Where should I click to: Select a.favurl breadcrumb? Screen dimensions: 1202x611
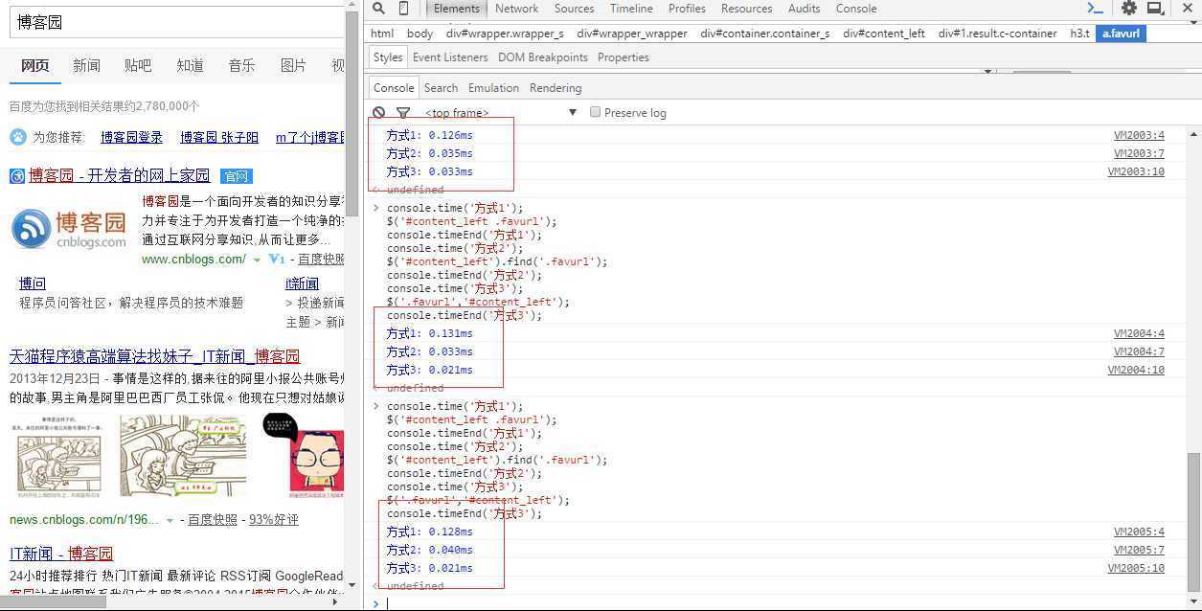click(x=1121, y=34)
